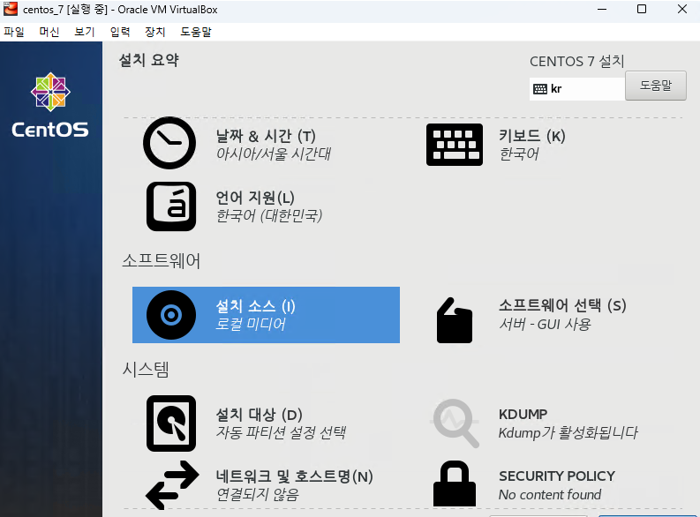700x517 pixels.
Task: Open the date and time clock icon
Action: (169, 143)
